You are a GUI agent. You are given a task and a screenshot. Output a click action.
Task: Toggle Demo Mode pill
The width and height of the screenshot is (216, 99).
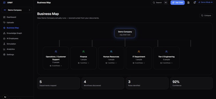205,2
